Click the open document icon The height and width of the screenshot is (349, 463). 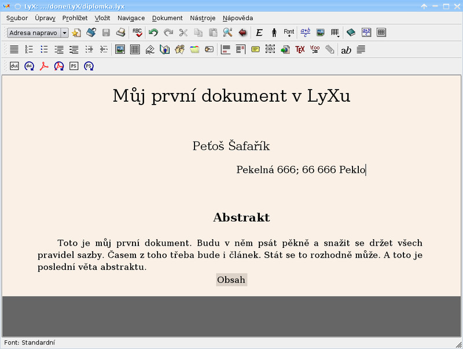[x=91, y=32]
